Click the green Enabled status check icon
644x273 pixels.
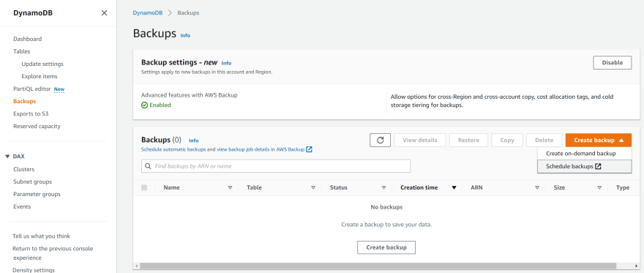(x=144, y=105)
